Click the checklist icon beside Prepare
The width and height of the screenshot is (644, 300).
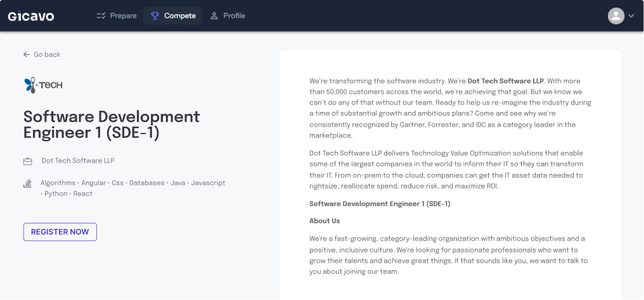[x=101, y=16]
